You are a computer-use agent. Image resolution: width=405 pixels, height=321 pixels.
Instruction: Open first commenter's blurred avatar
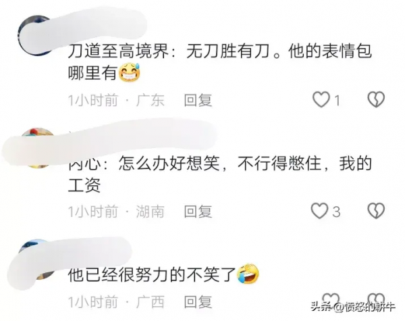[36, 35]
